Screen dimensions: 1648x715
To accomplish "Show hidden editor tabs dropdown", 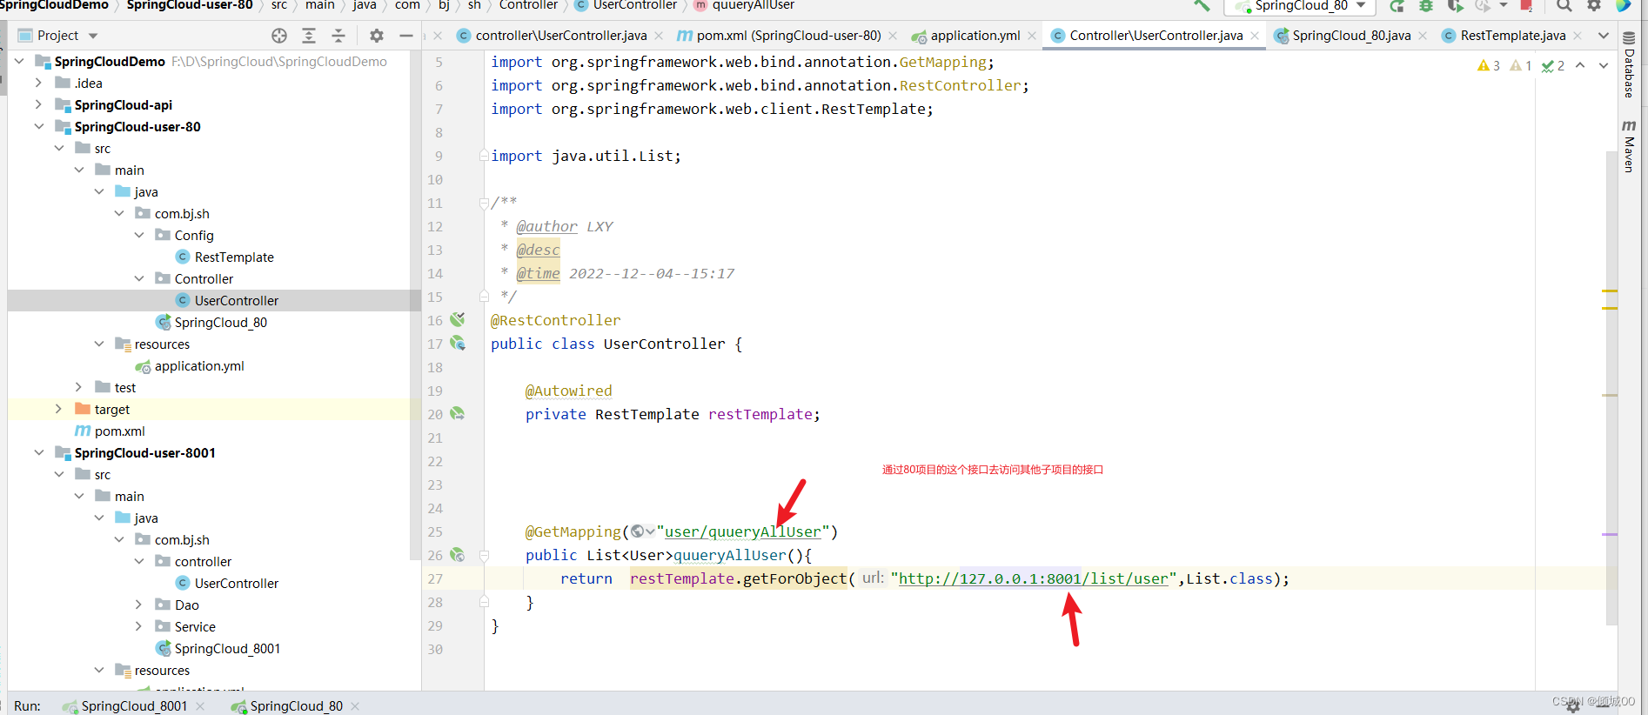I will (1604, 36).
